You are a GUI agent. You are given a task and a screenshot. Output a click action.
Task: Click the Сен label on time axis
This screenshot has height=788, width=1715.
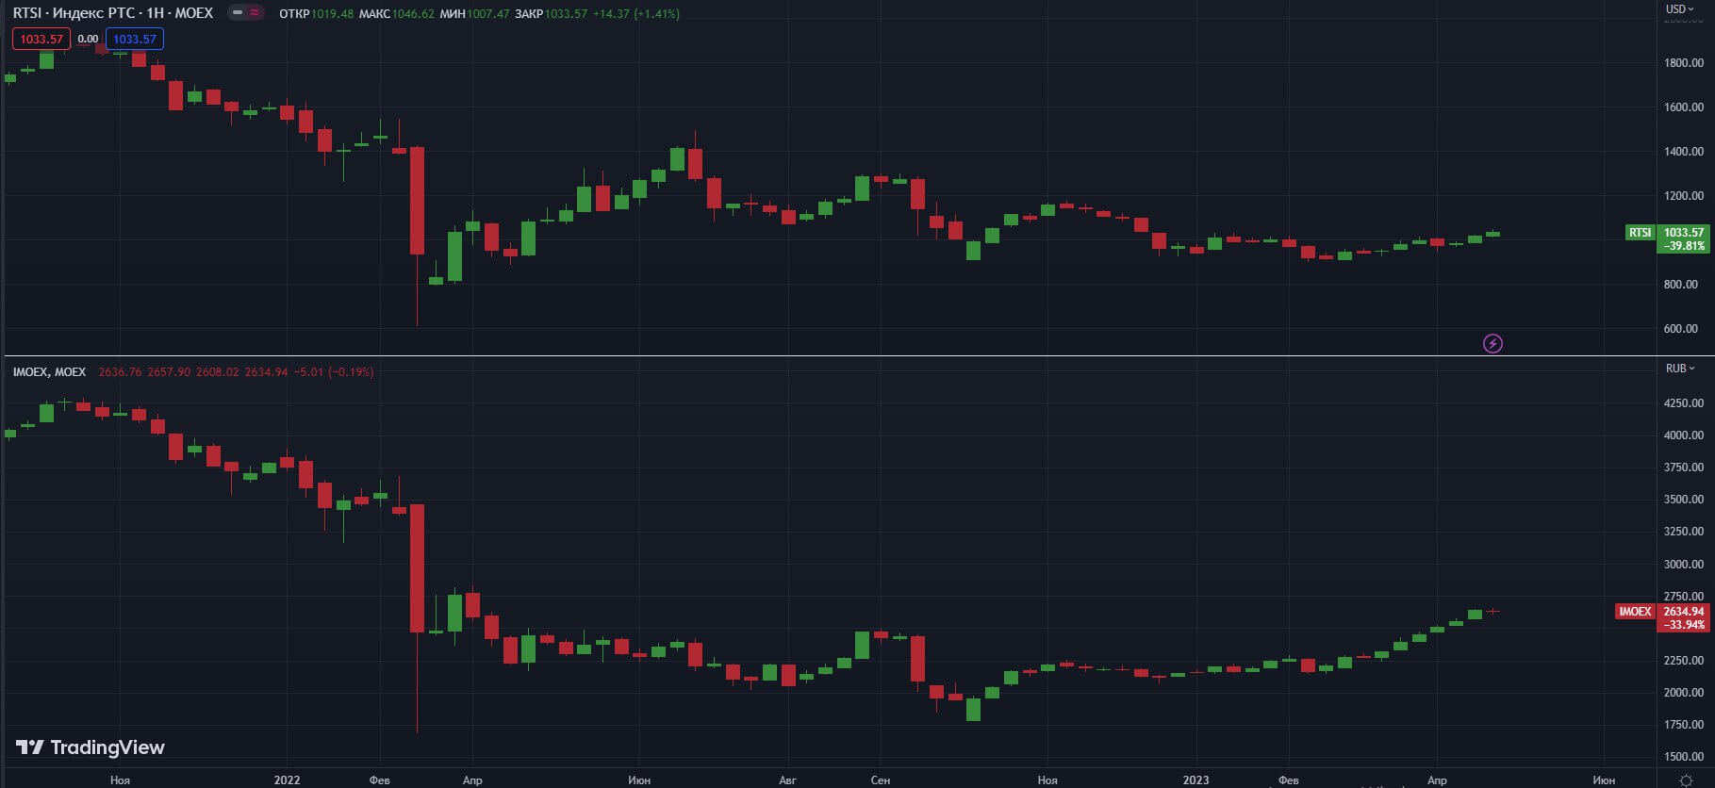click(x=881, y=780)
